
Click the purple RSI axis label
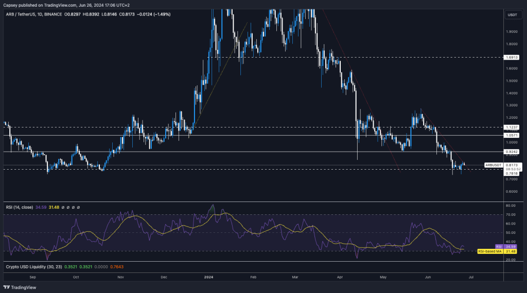point(498,247)
